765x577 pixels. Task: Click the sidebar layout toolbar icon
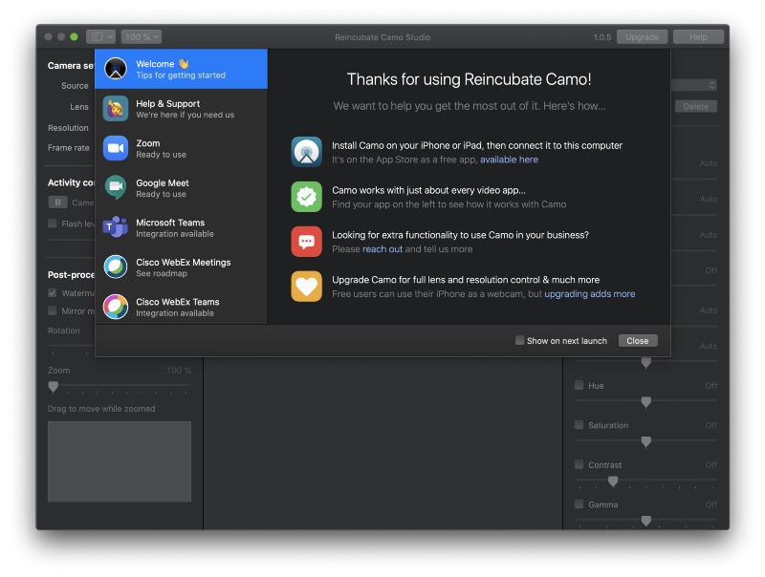97,37
